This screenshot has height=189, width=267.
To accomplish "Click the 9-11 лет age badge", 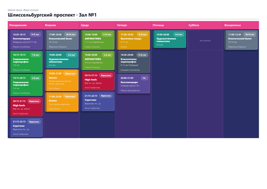I will point(35,34).
